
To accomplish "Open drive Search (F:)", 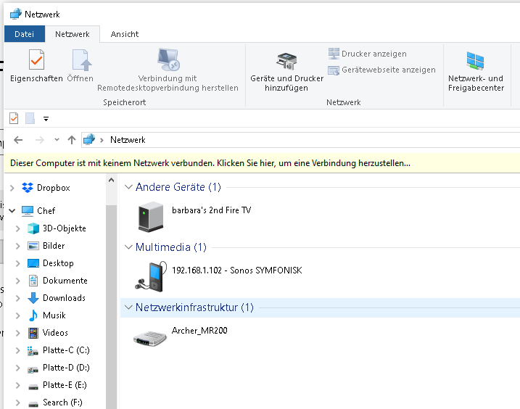I will 55,402.
